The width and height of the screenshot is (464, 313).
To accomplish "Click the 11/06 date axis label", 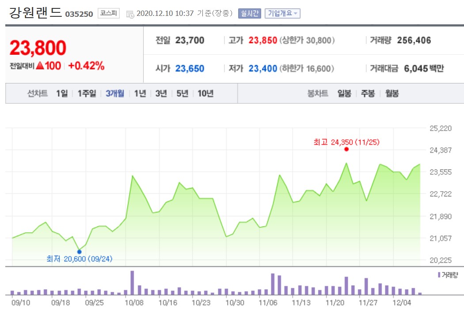I will click(268, 303).
